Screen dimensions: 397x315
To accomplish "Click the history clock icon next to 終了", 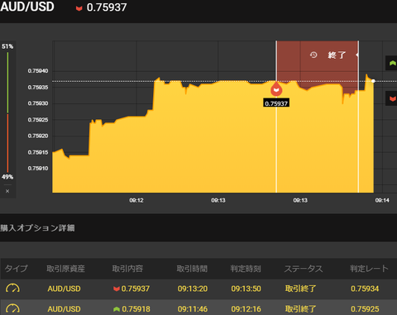I will [313, 55].
